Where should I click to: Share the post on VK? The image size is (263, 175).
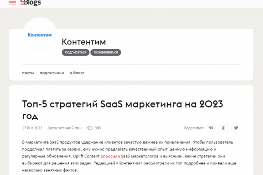[x=211, y=128]
